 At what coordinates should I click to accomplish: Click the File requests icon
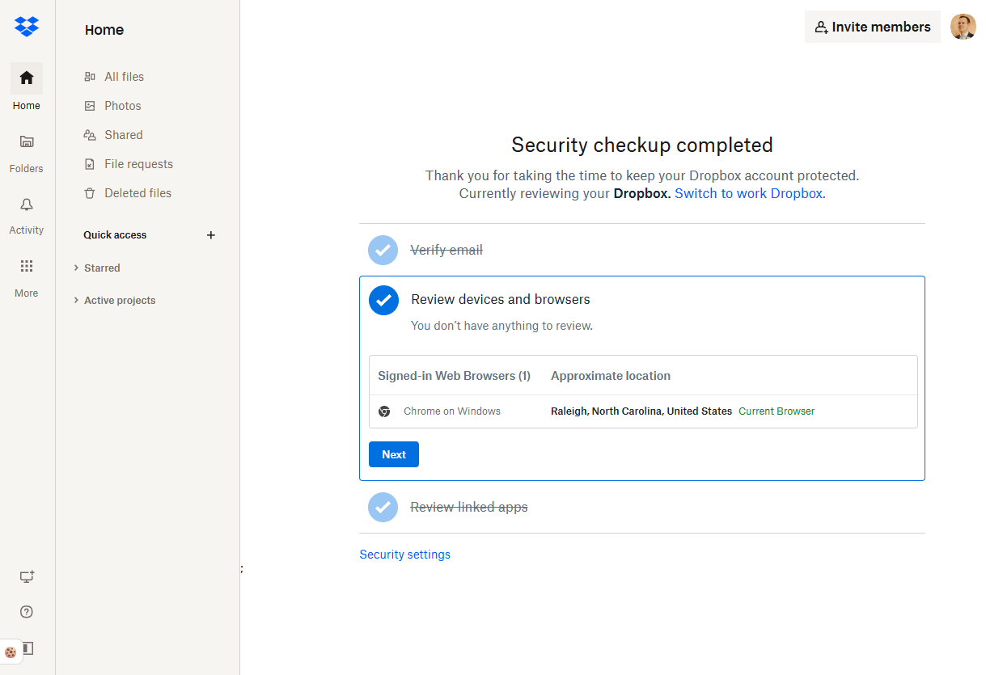click(x=90, y=164)
